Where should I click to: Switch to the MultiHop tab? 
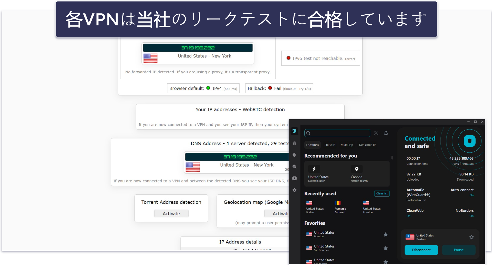pos(347,145)
